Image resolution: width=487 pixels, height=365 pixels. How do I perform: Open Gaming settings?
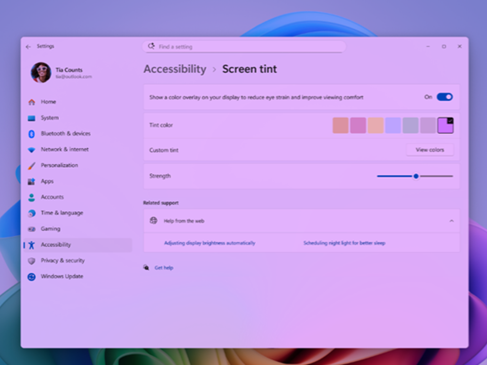coord(78,229)
